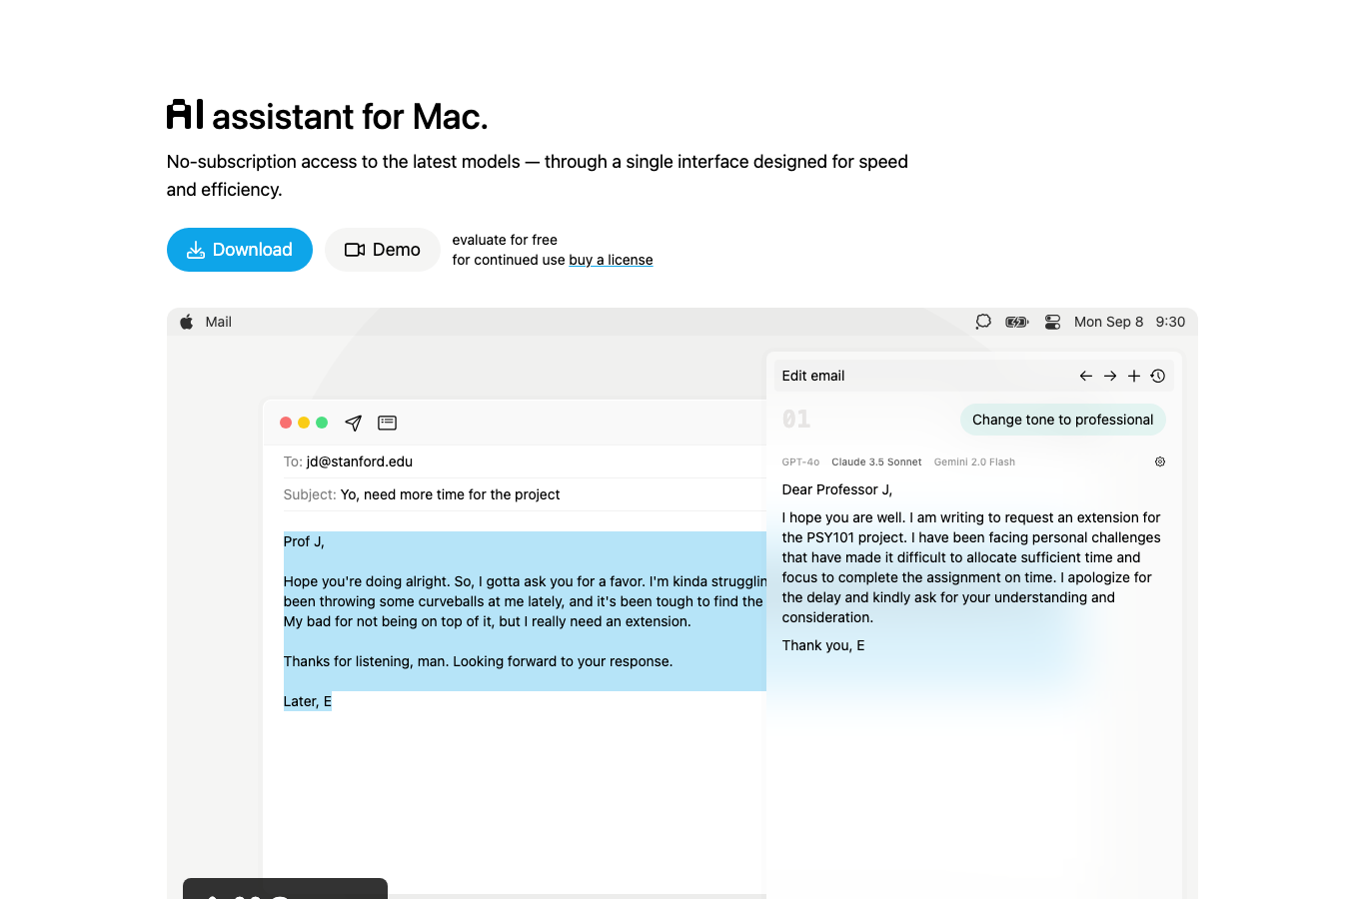Open the Mail menu in the menu bar

pos(218,322)
